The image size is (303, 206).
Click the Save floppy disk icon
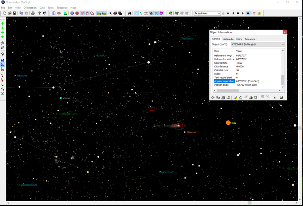pos(15,13)
